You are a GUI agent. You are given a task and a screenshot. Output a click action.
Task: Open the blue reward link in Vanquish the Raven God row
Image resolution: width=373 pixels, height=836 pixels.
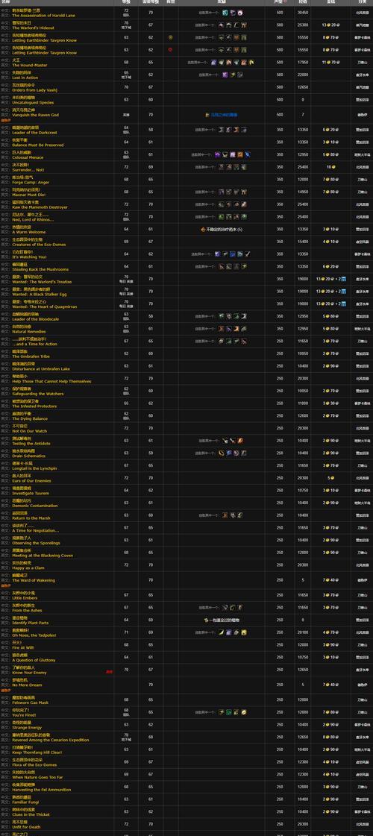pyautogui.click(x=223, y=115)
